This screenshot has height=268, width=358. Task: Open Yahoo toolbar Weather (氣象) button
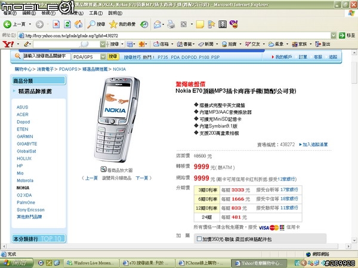pos(276,44)
